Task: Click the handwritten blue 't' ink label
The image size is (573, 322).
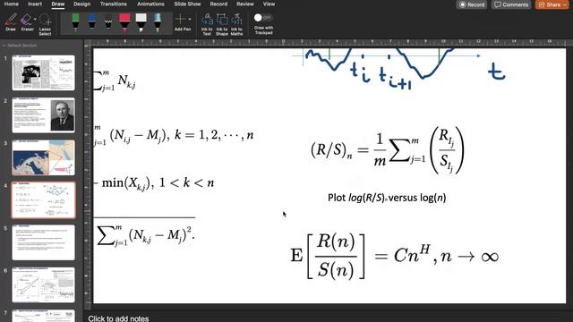Action: tap(497, 72)
